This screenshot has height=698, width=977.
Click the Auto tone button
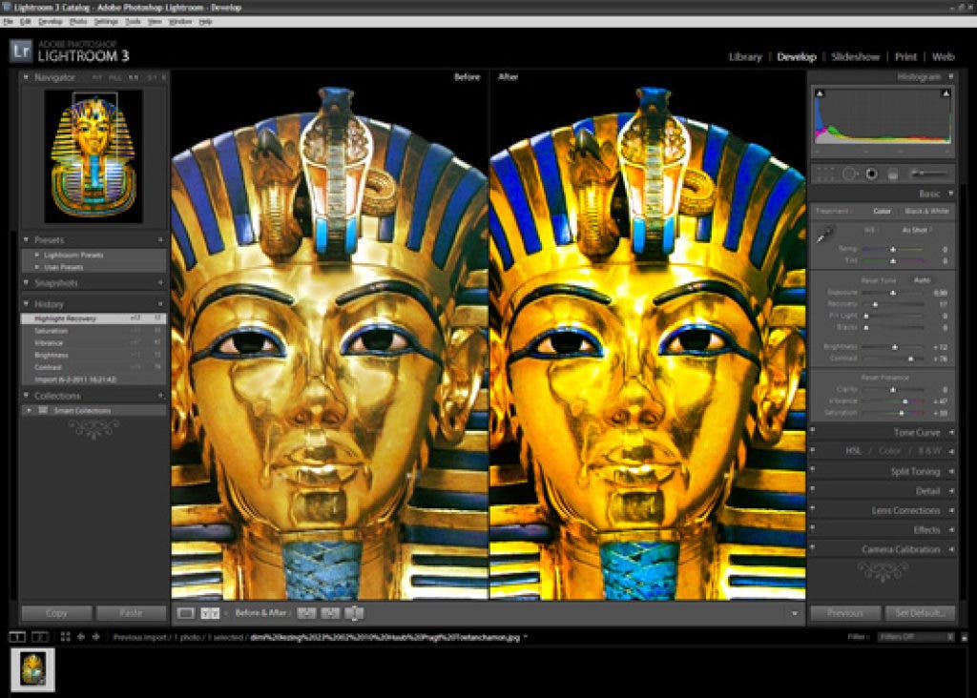coord(922,280)
